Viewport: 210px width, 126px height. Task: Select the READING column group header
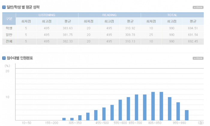tap(109, 15)
